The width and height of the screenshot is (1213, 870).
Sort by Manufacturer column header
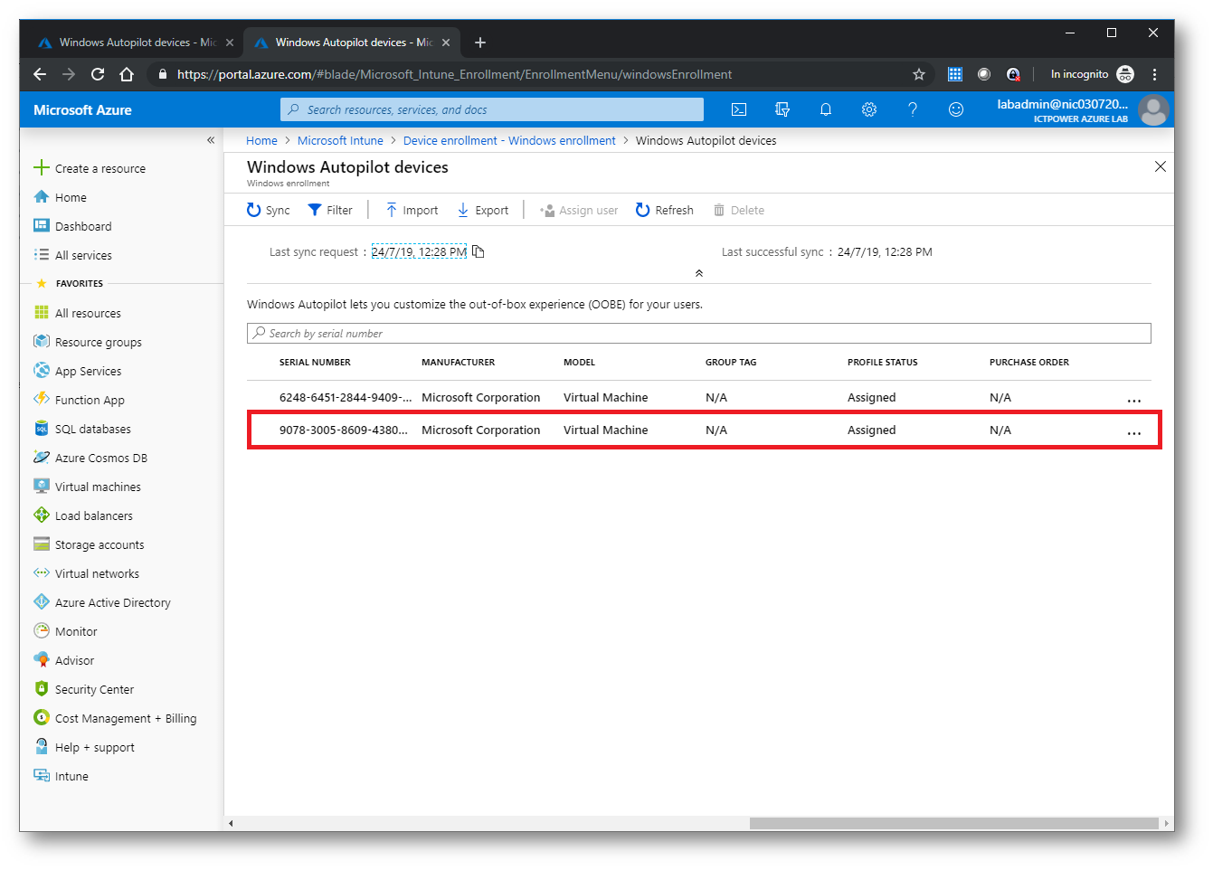458,363
